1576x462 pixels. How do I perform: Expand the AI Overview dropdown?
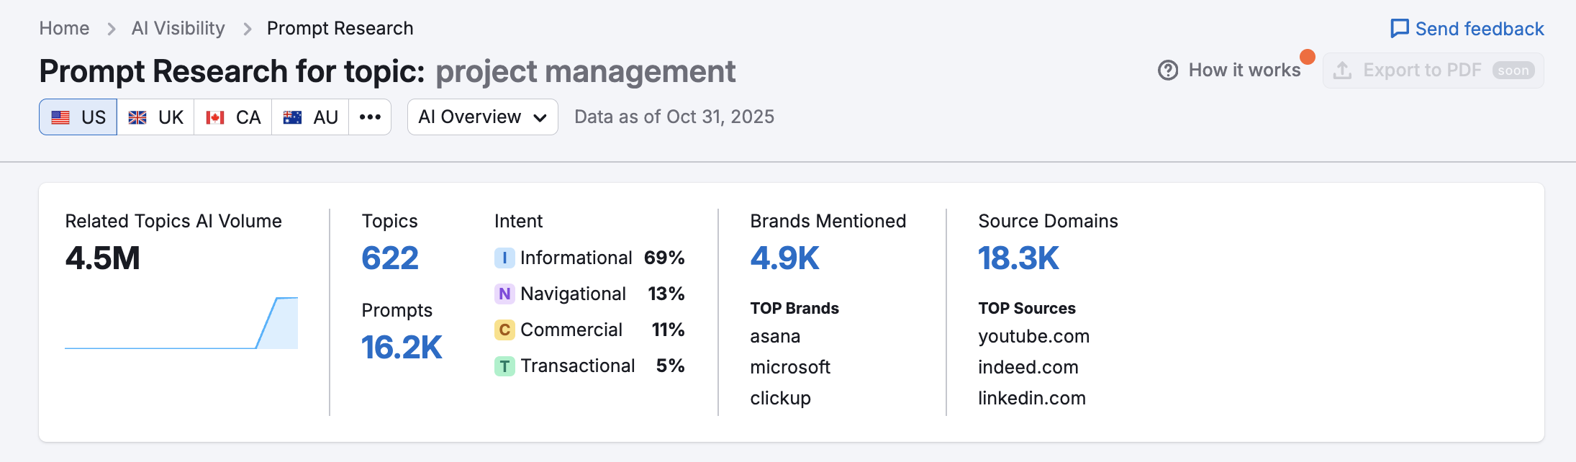(482, 117)
